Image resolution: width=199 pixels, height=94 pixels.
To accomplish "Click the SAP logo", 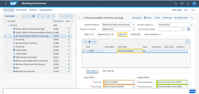I will coord(14,4).
